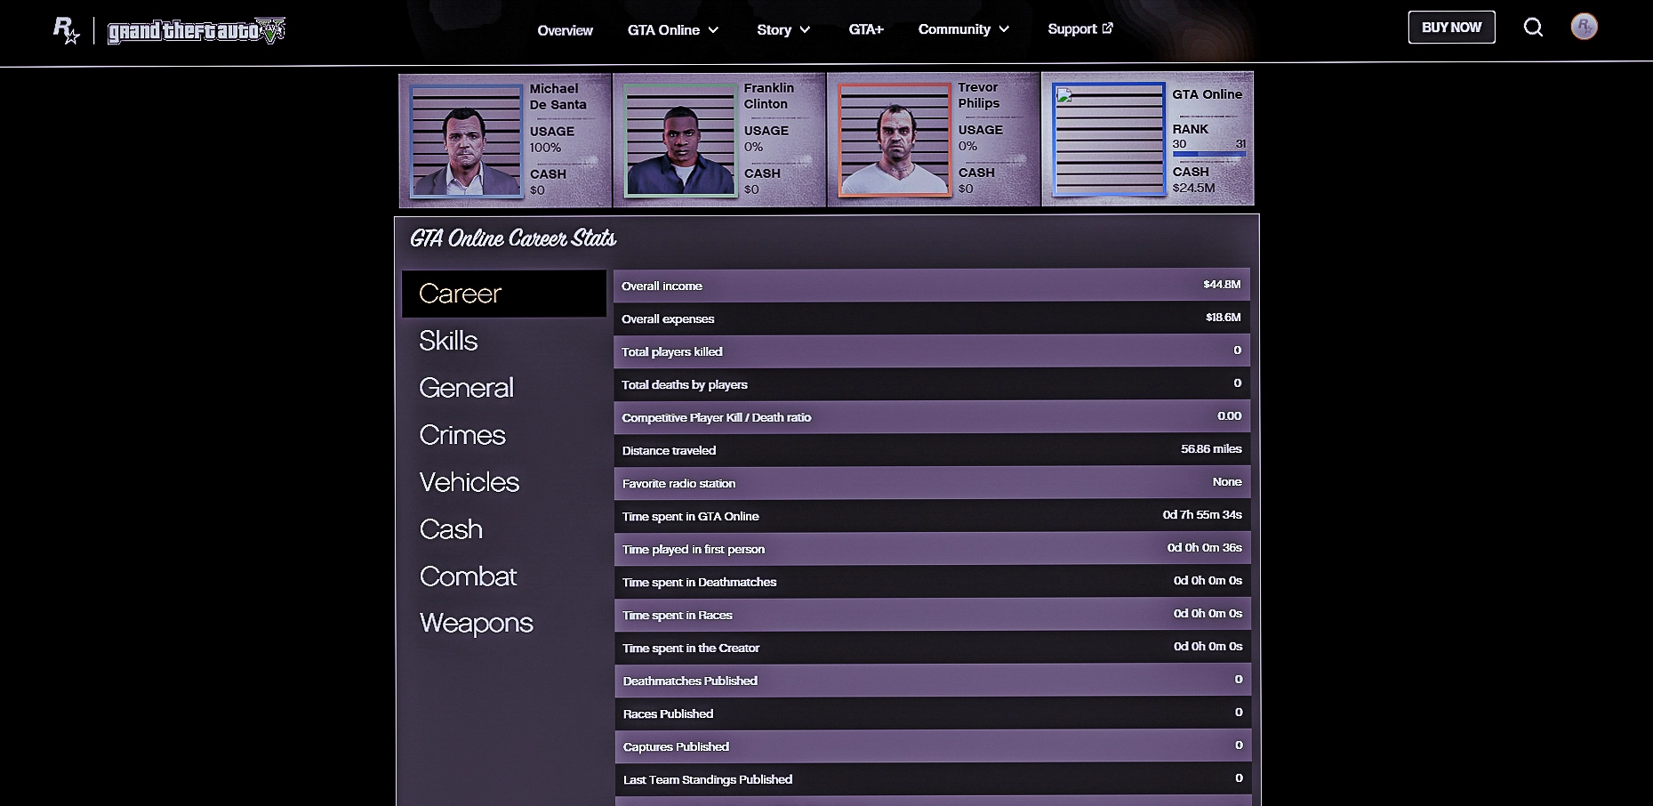
Task: Select Franklin Clinton's mugshot
Action: (679, 140)
